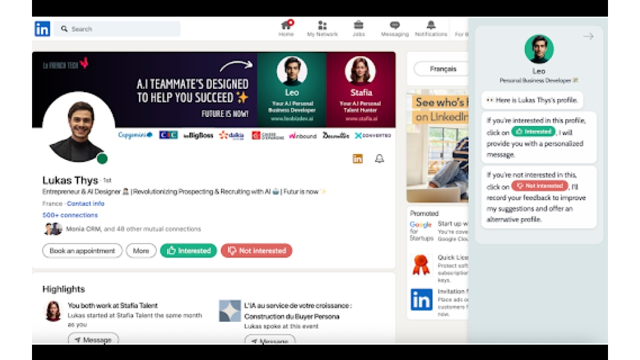640x360 pixels.
Task: Open the Jobs section
Action: tap(358, 29)
